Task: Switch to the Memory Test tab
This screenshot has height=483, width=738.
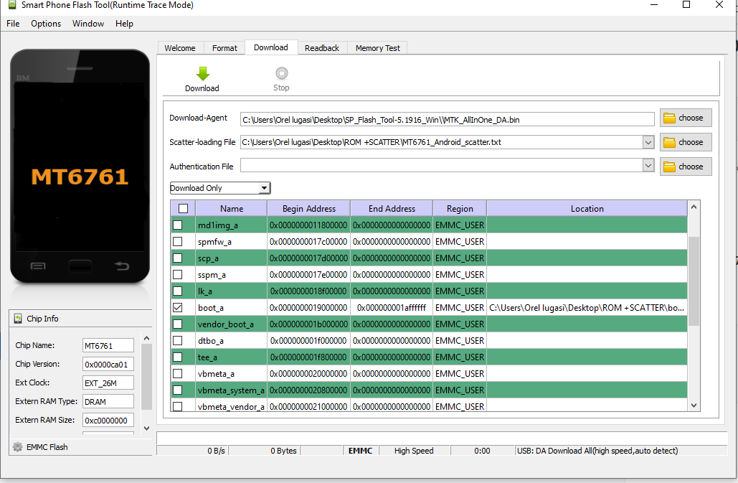Action: (377, 48)
